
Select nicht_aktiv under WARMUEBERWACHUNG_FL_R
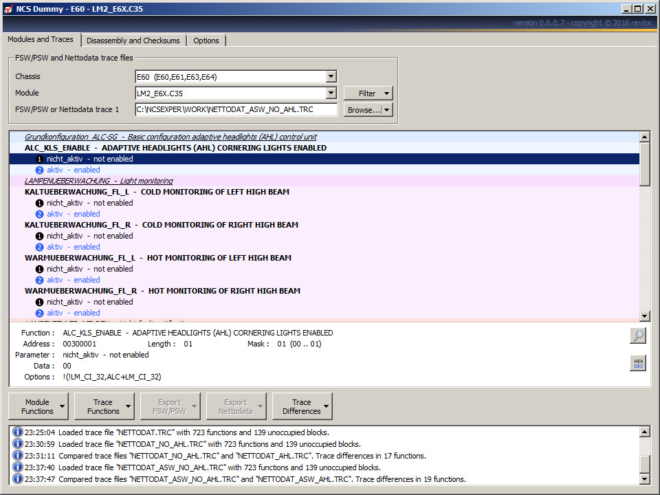pyautogui.click(x=324, y=302)
